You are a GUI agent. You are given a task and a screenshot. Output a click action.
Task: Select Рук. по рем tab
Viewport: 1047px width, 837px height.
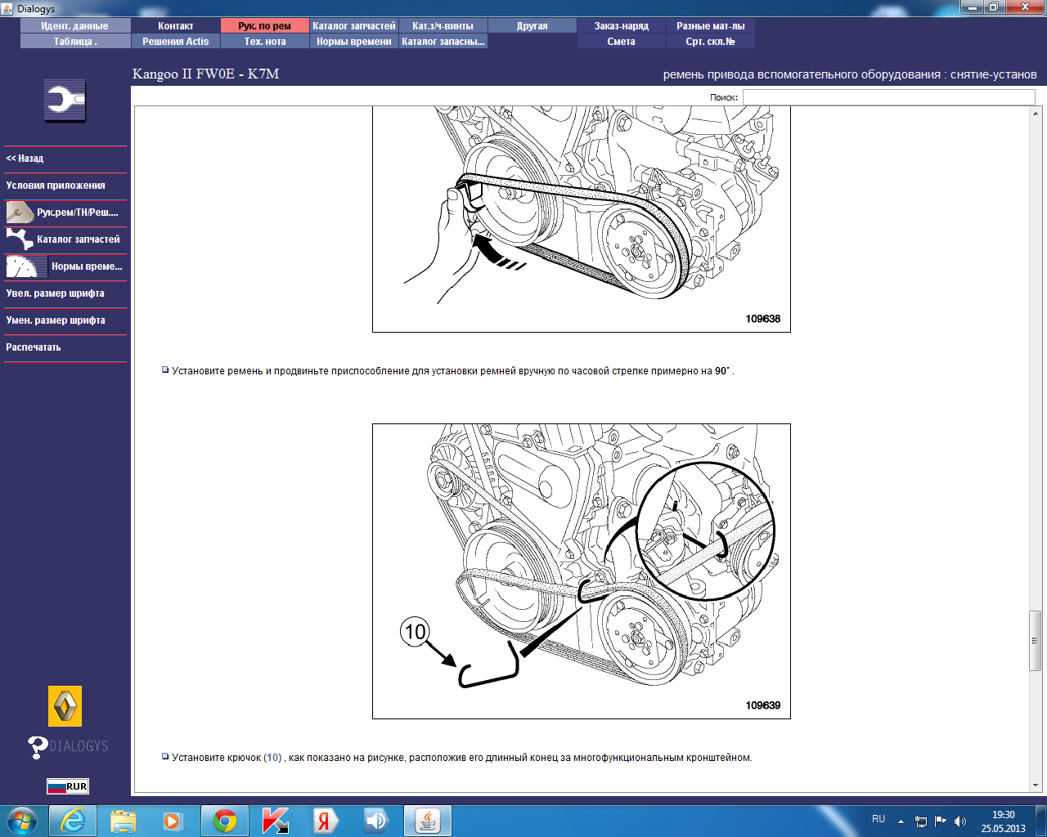(x=265, y=26)
